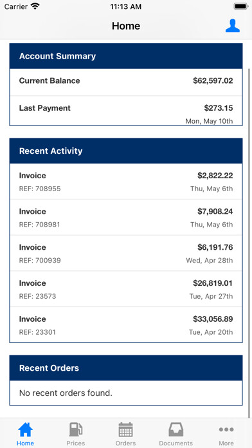Screen dimensions: 252x448
Task: Open the Orders calendar icon
Action: pos(125,429)
